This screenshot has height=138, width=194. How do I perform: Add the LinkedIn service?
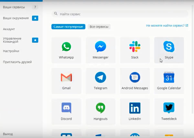point(135,112)
